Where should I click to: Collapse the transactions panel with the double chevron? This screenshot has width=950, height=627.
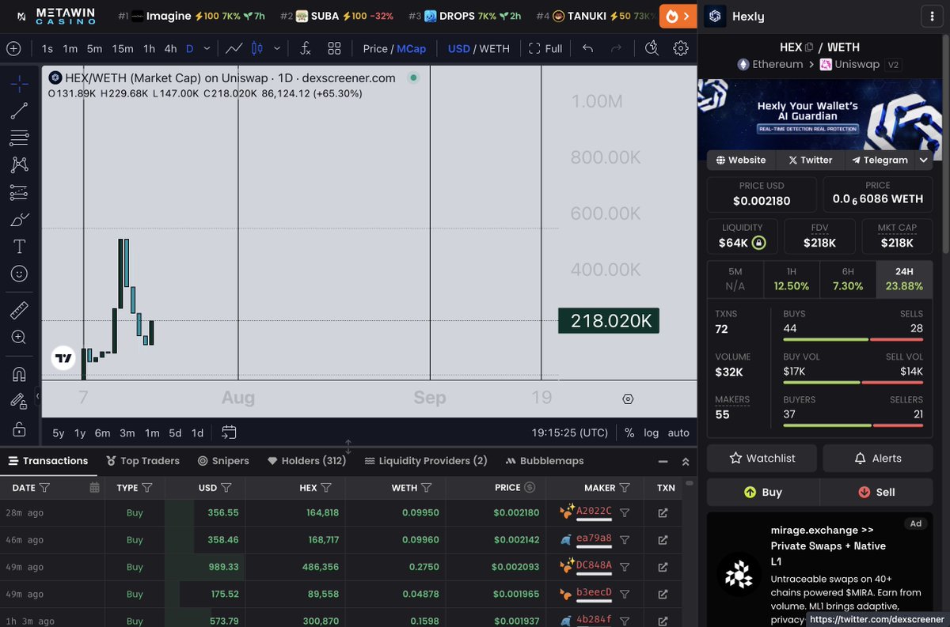(x=686, y=462)
